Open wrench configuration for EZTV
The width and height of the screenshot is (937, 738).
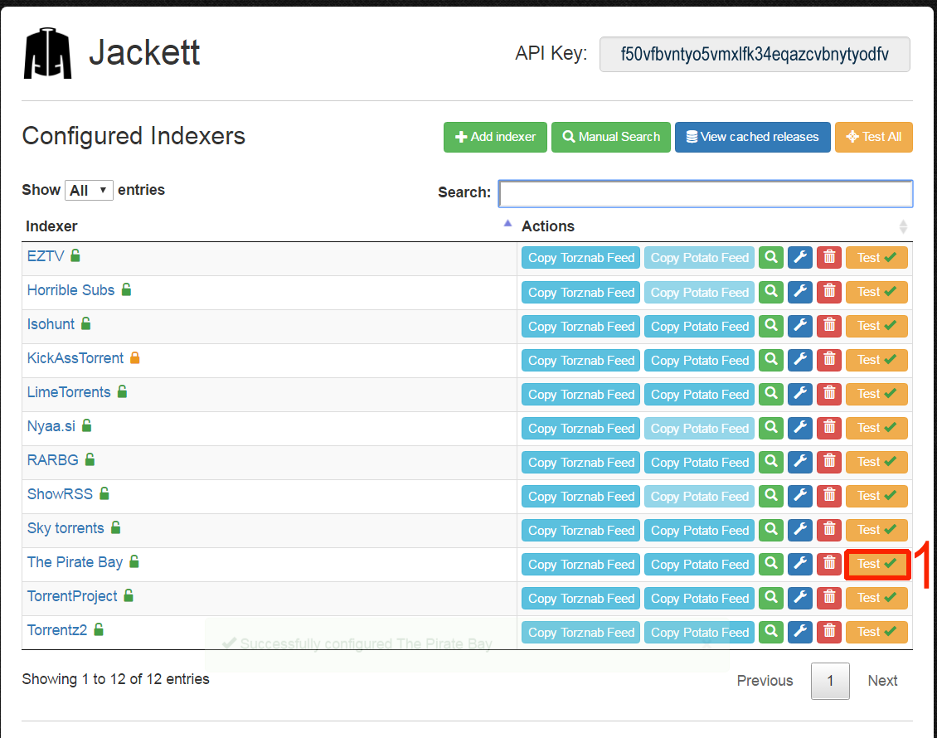[800, 258]
